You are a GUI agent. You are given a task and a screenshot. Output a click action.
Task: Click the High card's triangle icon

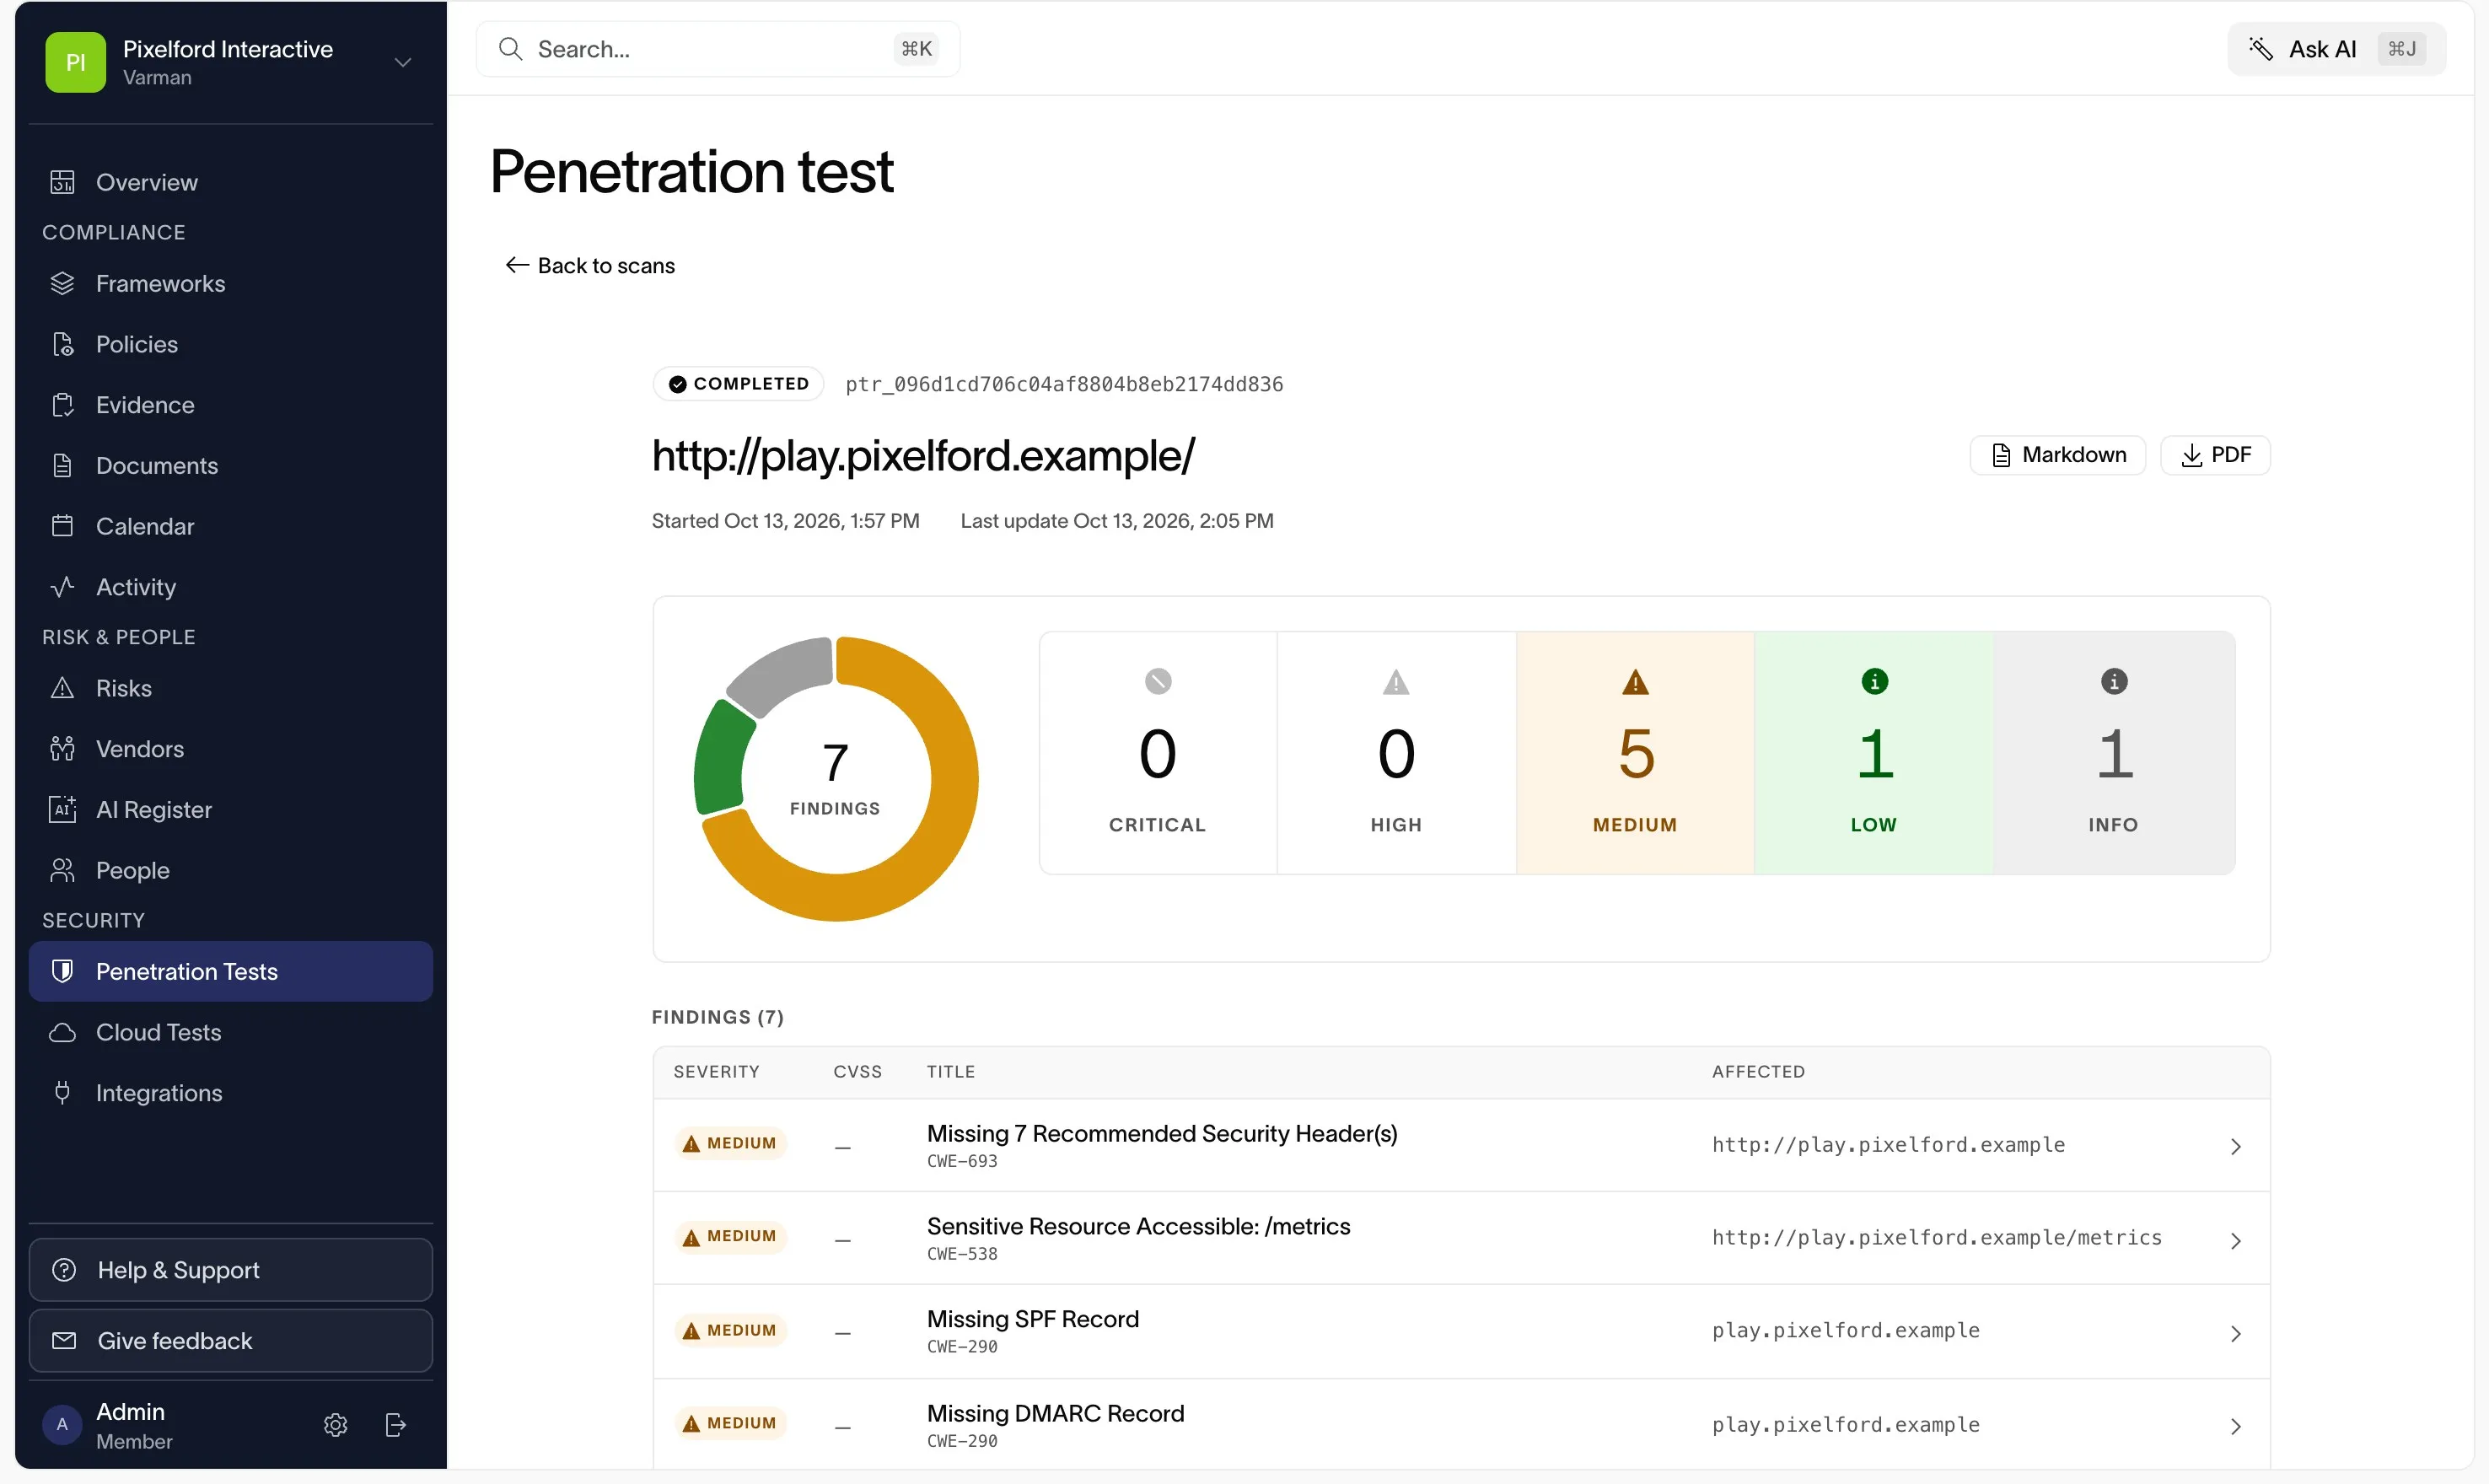pos(1396,682)
